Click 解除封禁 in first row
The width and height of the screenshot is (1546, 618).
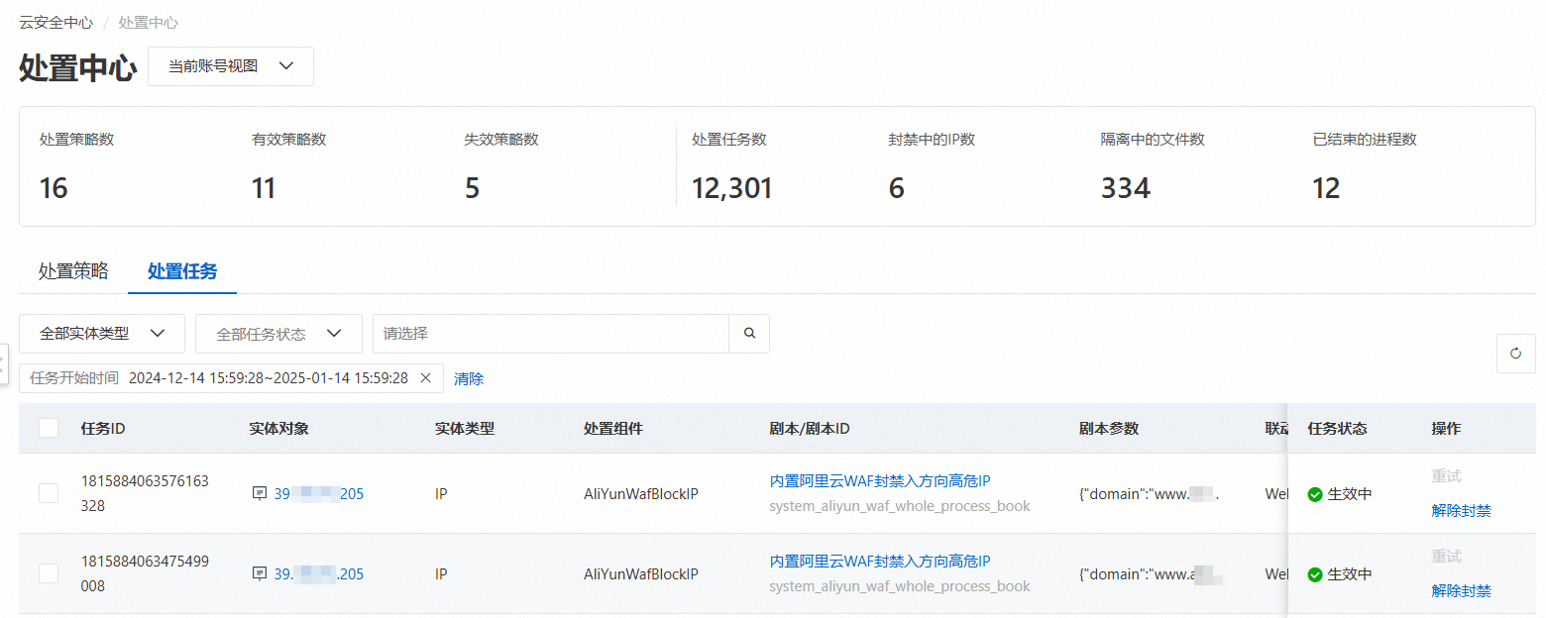1461,511
